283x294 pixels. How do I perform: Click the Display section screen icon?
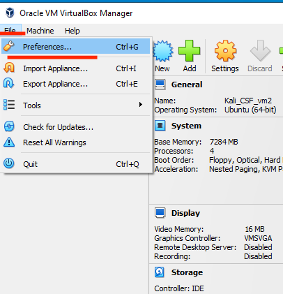point(160,213)
